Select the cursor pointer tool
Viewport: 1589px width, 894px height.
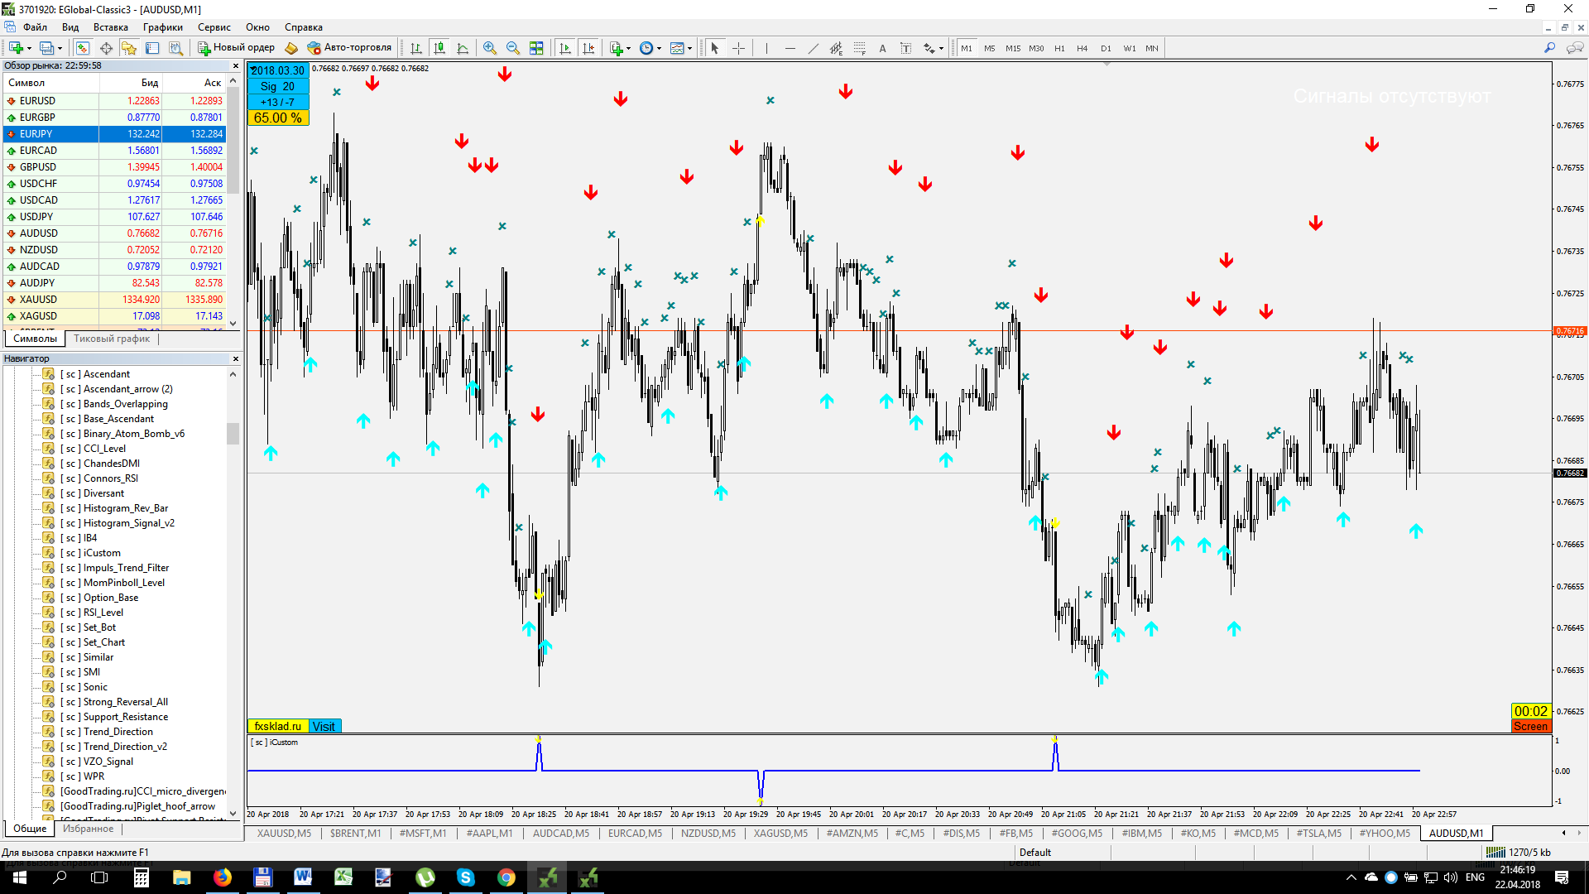(x=715, y=48)
